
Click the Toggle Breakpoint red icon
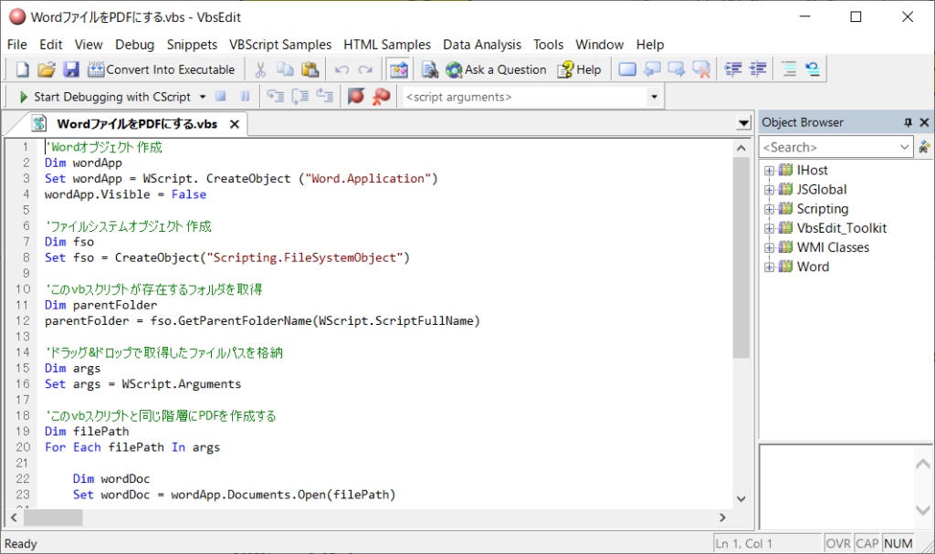pos(354,96)
